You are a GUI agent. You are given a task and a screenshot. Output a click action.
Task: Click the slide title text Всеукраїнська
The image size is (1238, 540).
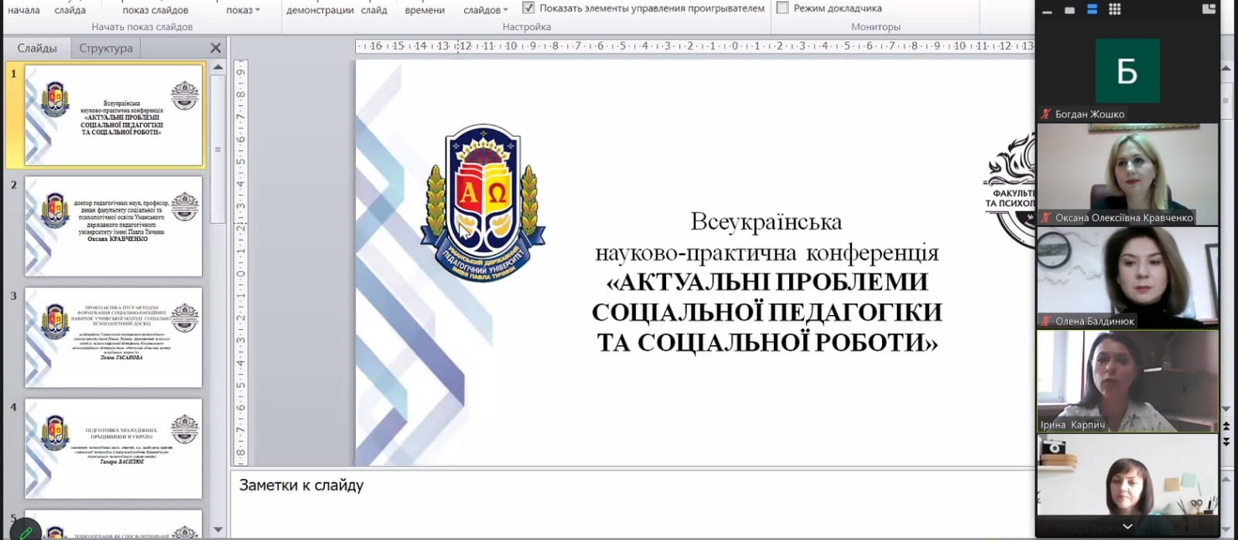tap(766, 222)
